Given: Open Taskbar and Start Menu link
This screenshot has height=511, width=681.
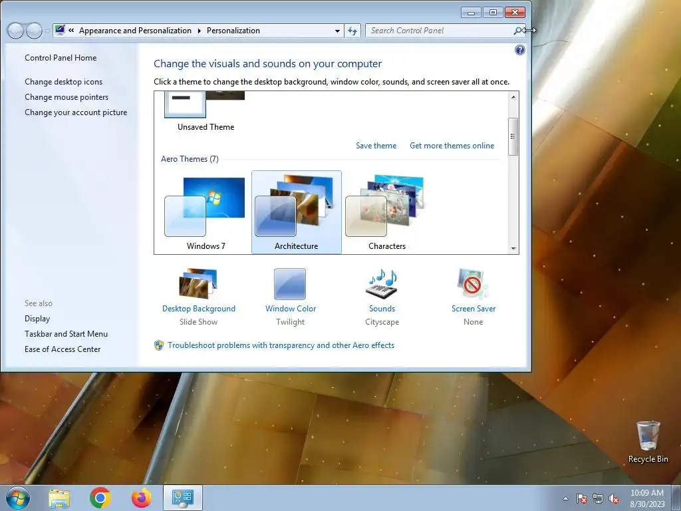Looking at the screenshot, I should tap(66, 334).
